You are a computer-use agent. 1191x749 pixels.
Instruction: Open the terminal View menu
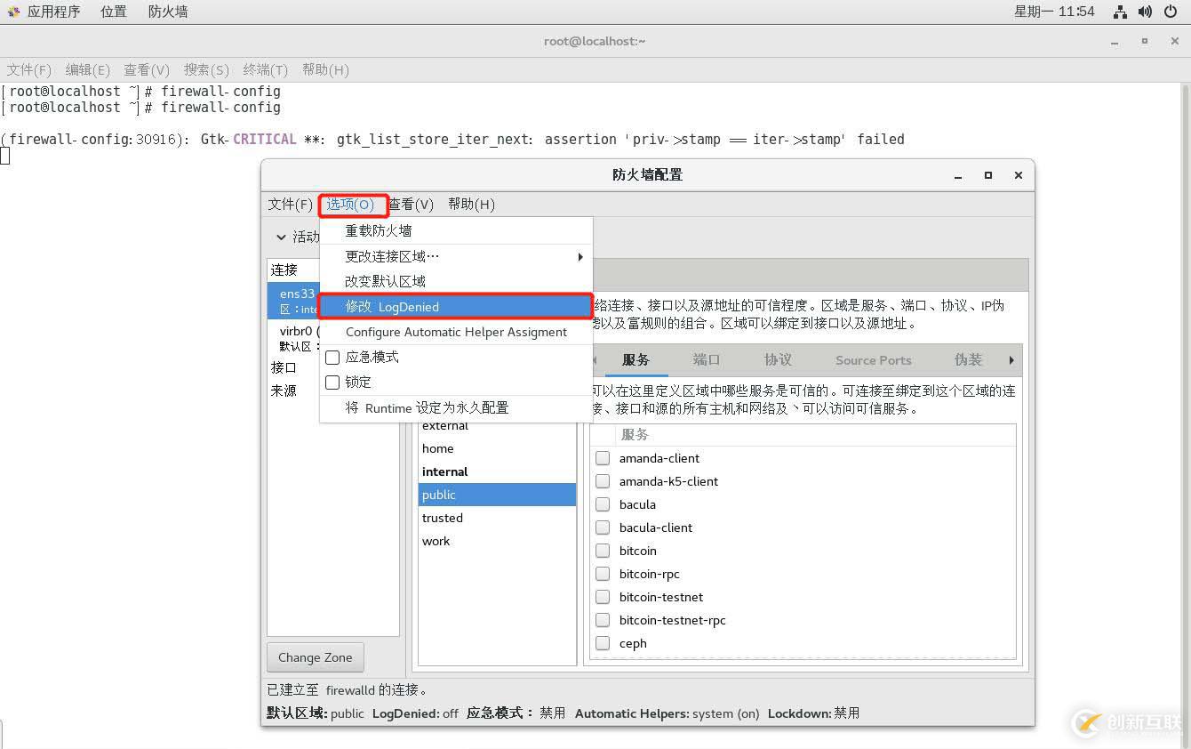point(147,69)
